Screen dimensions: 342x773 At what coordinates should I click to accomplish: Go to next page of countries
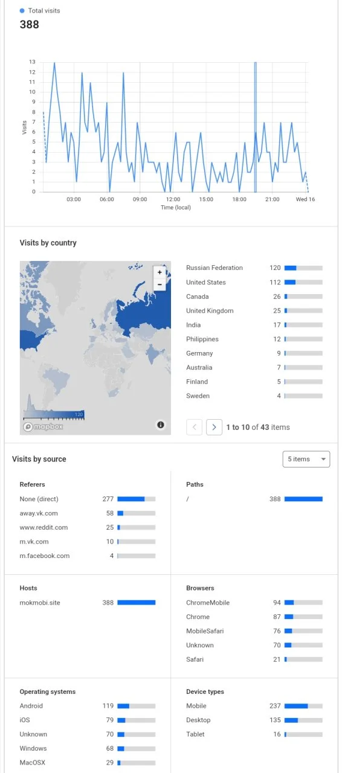coord(214,427)
